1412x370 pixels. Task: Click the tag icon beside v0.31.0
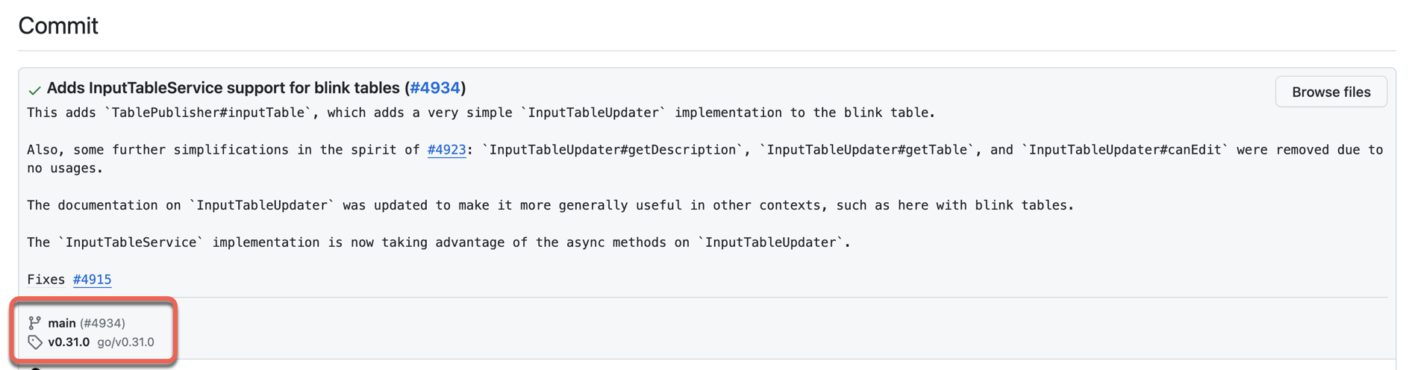[34, 342]
